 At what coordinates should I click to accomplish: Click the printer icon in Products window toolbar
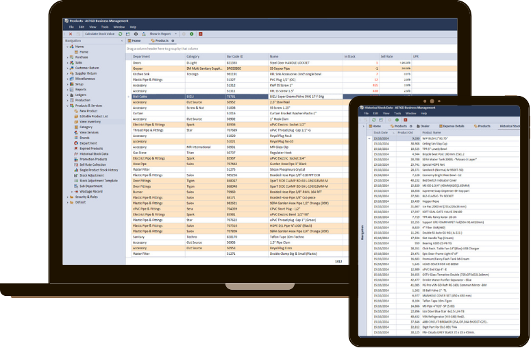[x=136, y=34]
